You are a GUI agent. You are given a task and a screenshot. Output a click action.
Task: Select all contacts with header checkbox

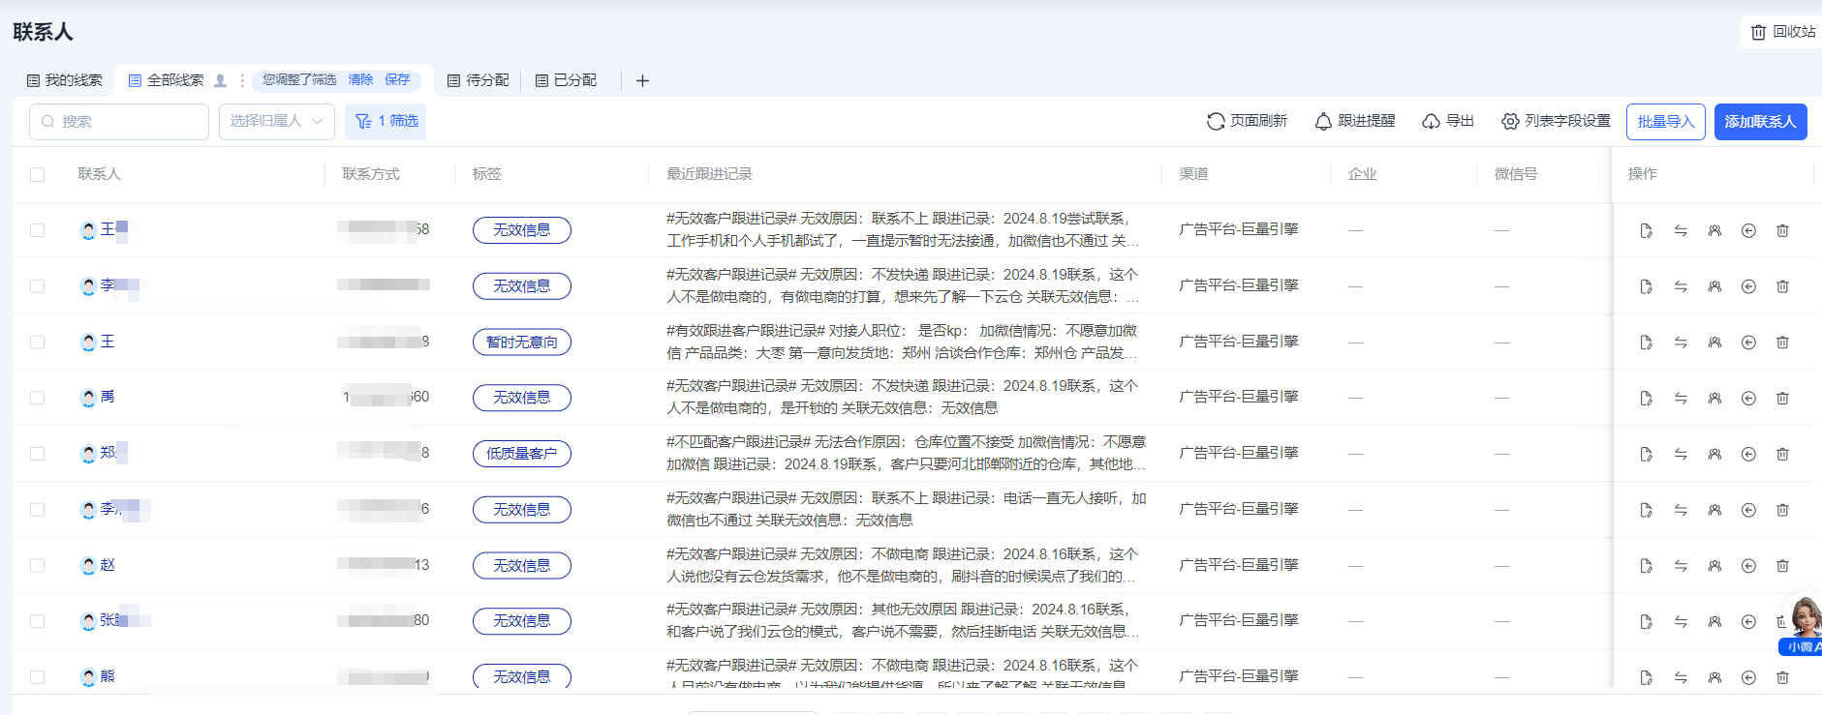(x=38, y=174)
